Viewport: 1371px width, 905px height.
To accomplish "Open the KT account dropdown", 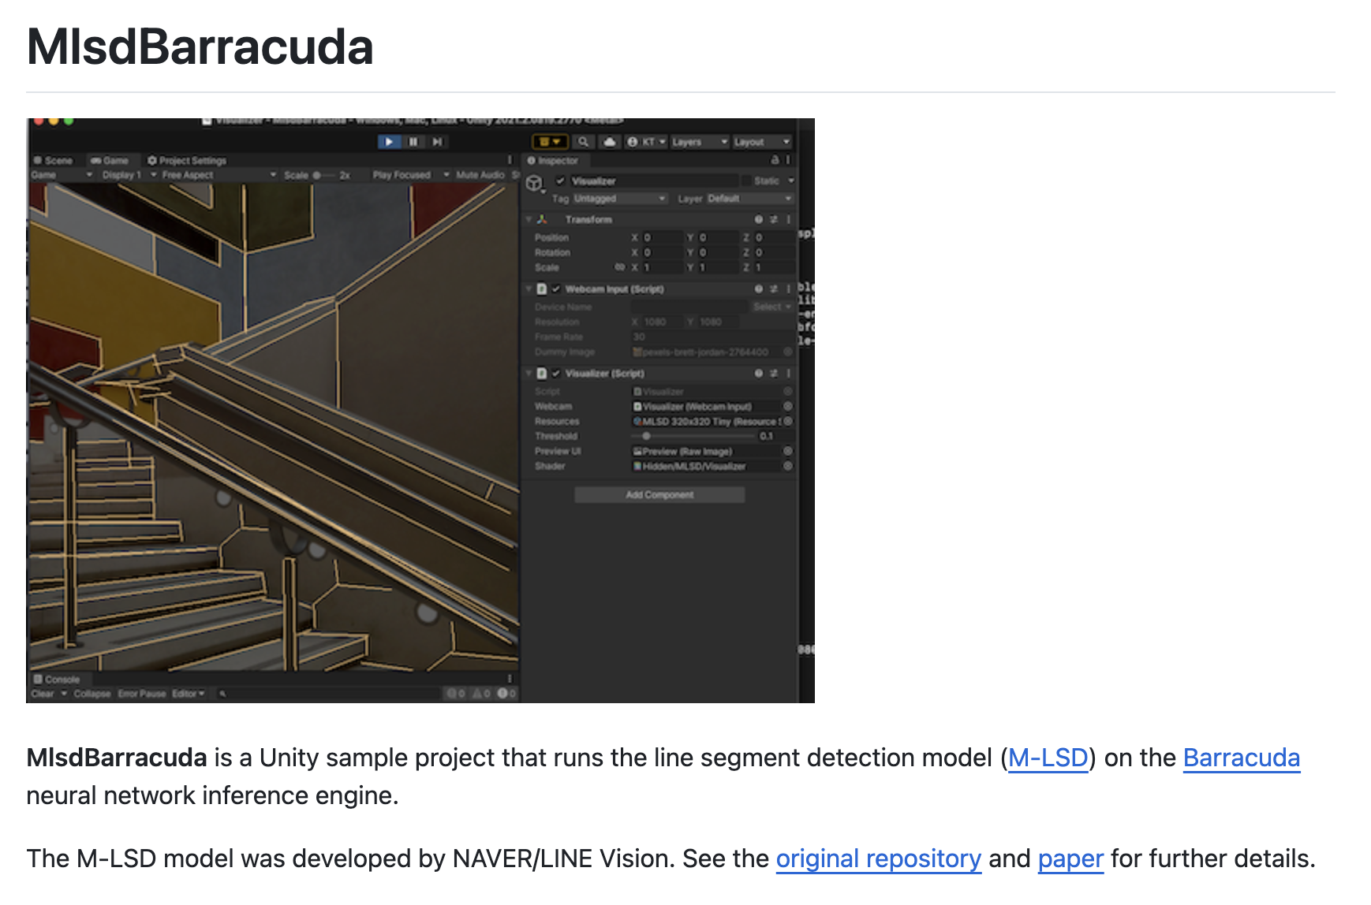I will 646,142.
